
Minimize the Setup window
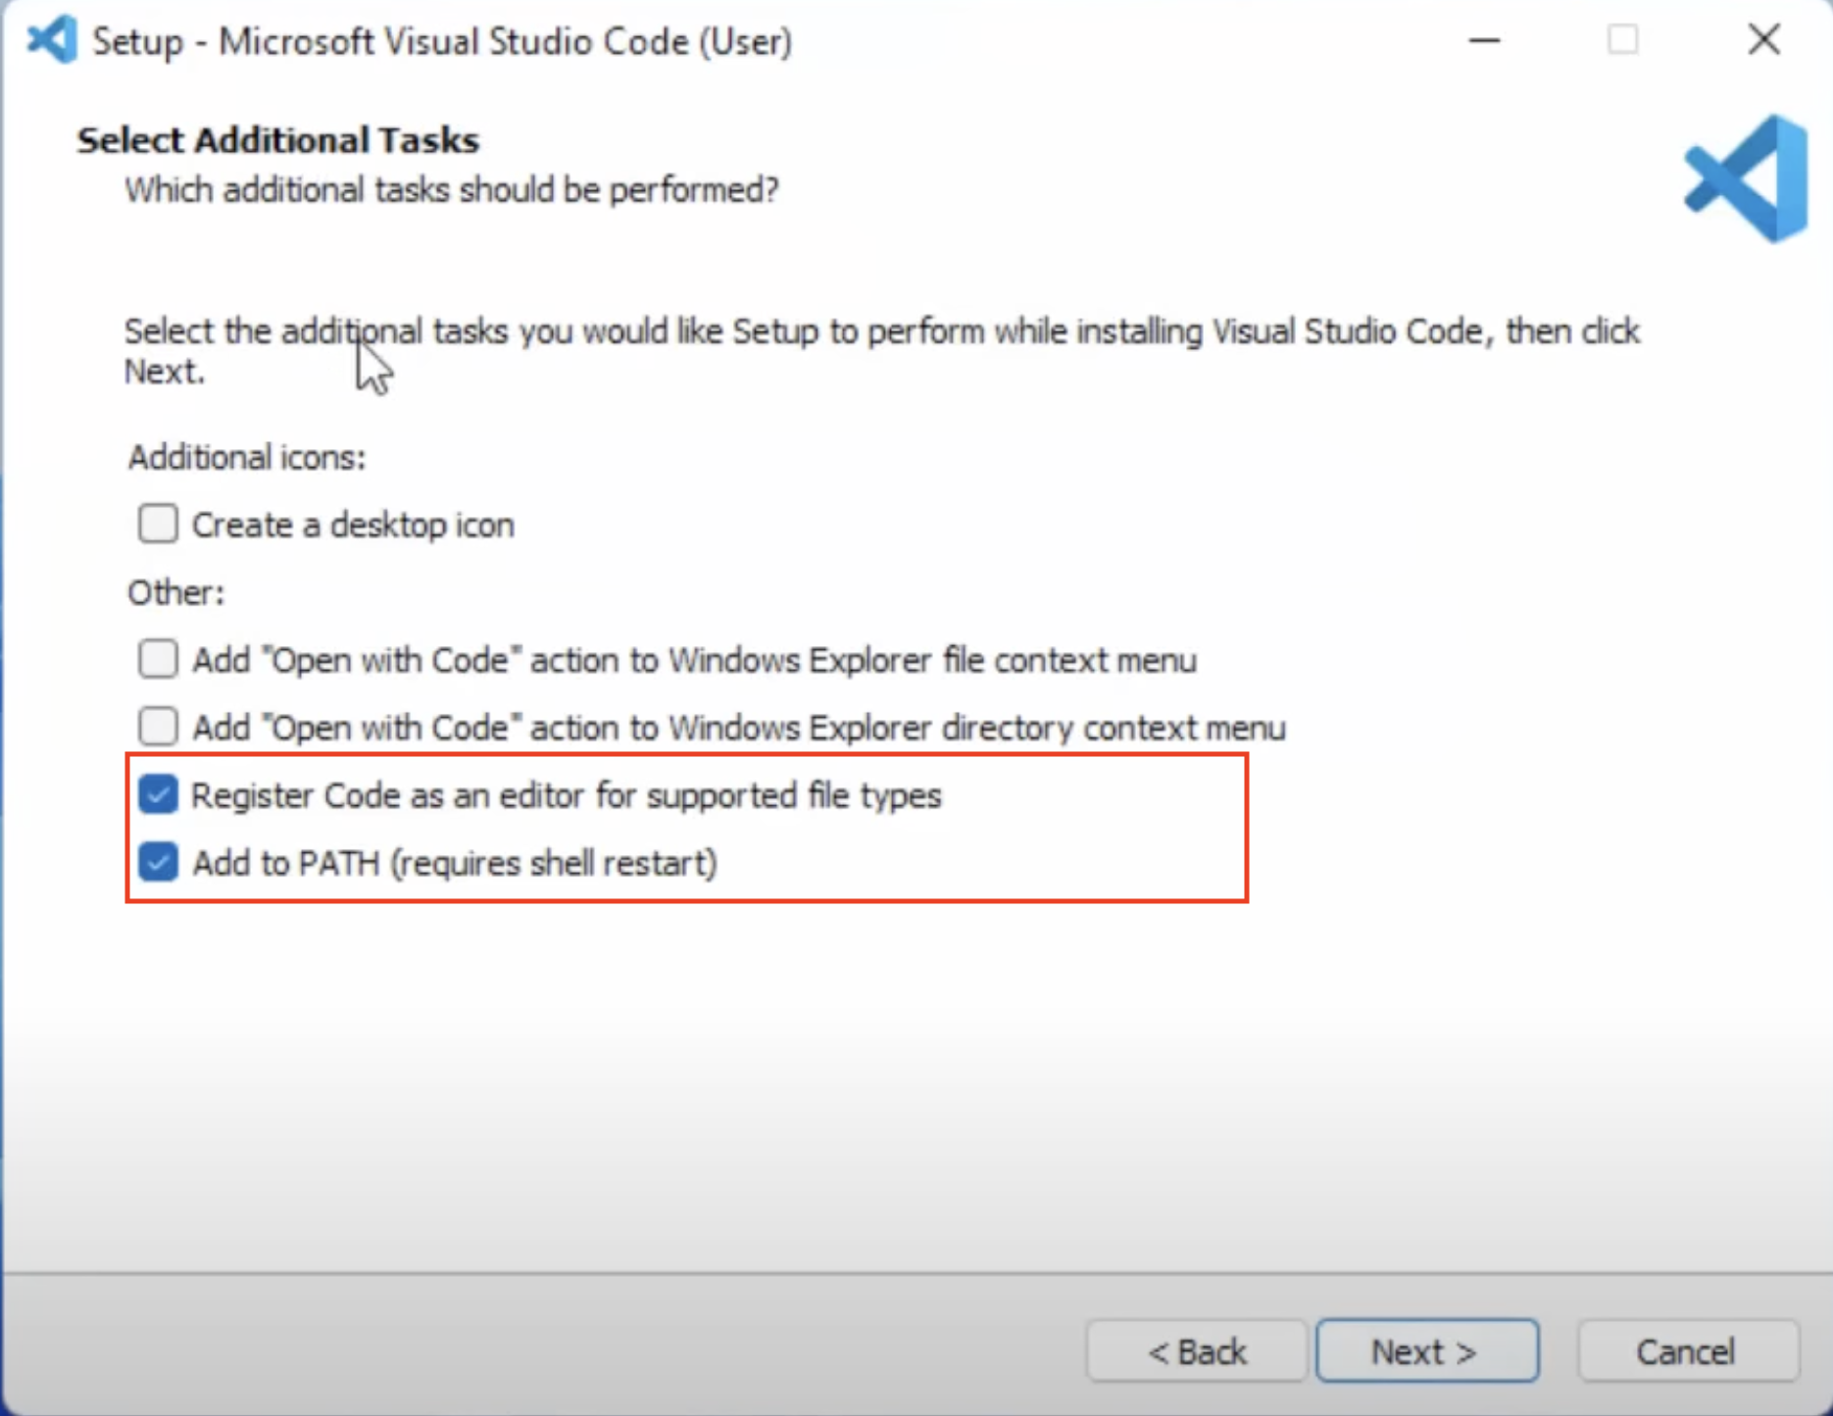[1484, 40]
